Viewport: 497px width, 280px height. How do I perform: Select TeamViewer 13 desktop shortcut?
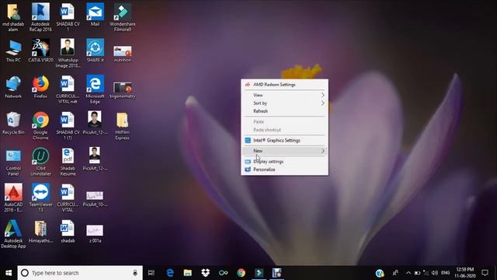point(40,198)
